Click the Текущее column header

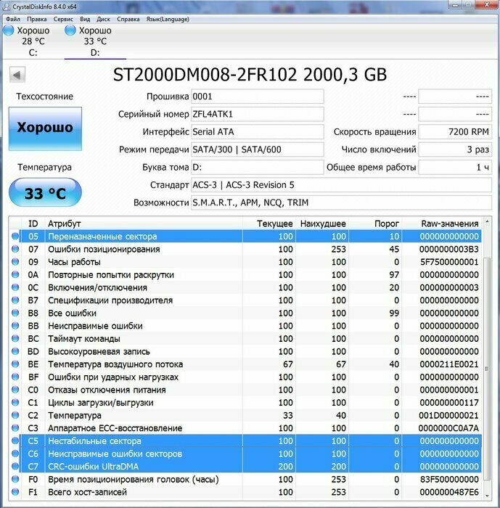[269, 224]
